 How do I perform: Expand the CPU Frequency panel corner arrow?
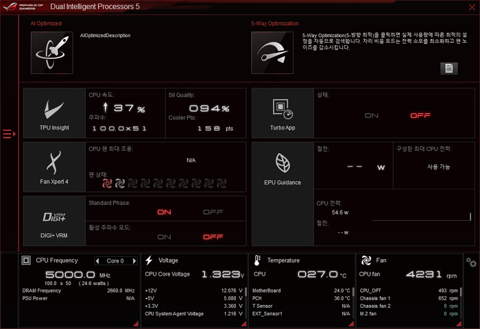pos(136,324)
